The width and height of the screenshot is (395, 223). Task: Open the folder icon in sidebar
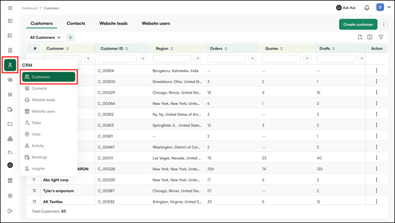tap(10, 124)
